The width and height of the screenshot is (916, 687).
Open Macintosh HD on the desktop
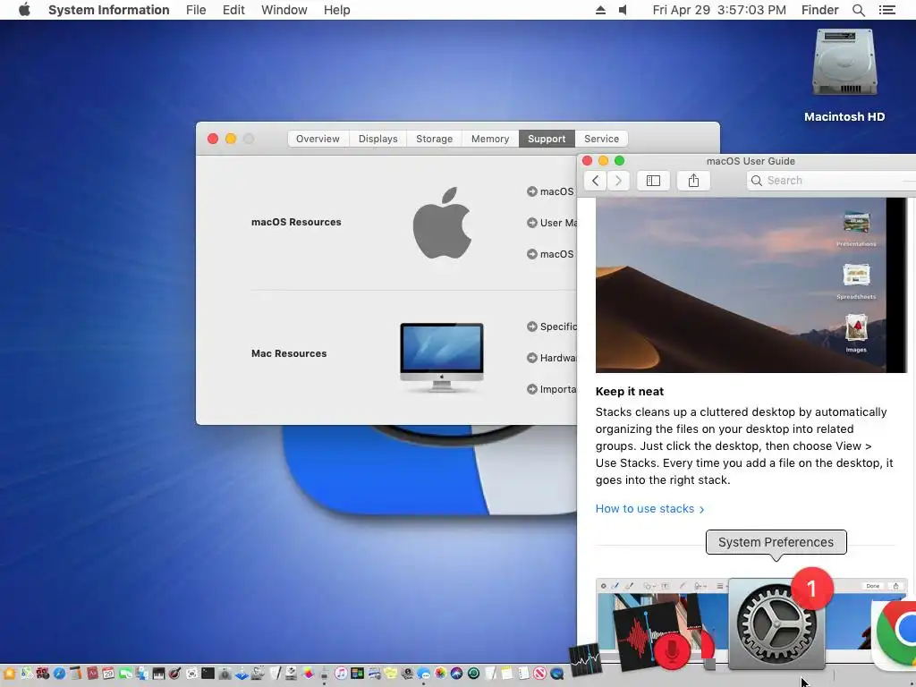tap(844, 75)
